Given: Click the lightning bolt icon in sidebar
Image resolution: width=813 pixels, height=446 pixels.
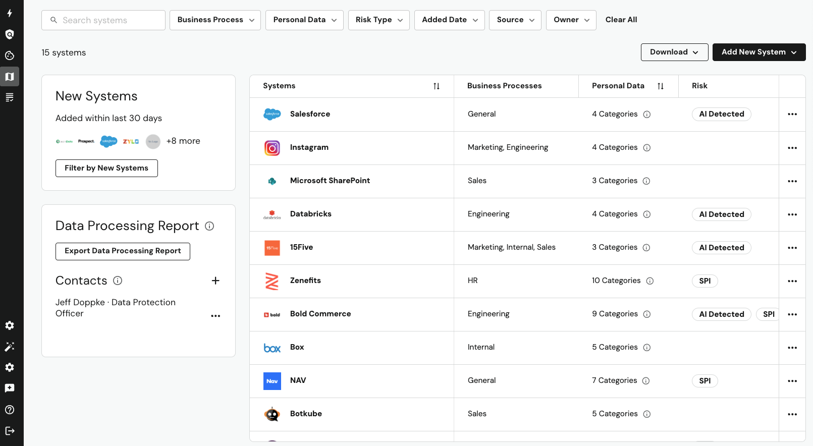Looking at the screenshot, I should tap(10, 13).
